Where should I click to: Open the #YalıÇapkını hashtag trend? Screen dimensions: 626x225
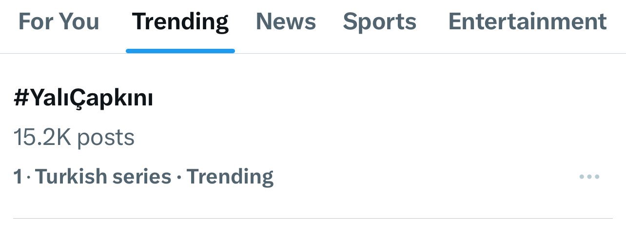click(83, 99)
